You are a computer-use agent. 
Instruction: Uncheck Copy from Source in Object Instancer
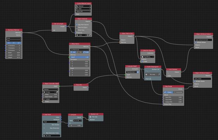point(77,25)
